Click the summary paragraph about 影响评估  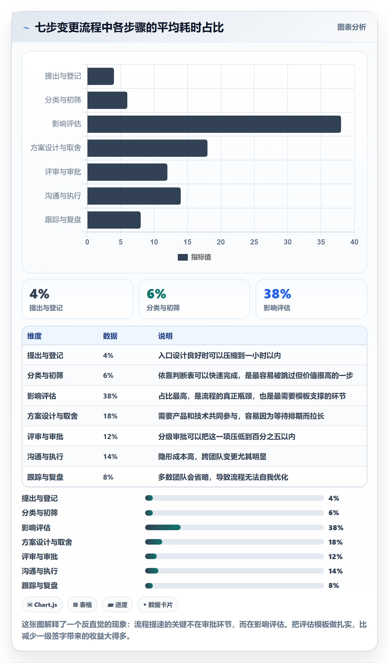click(194, 630)
